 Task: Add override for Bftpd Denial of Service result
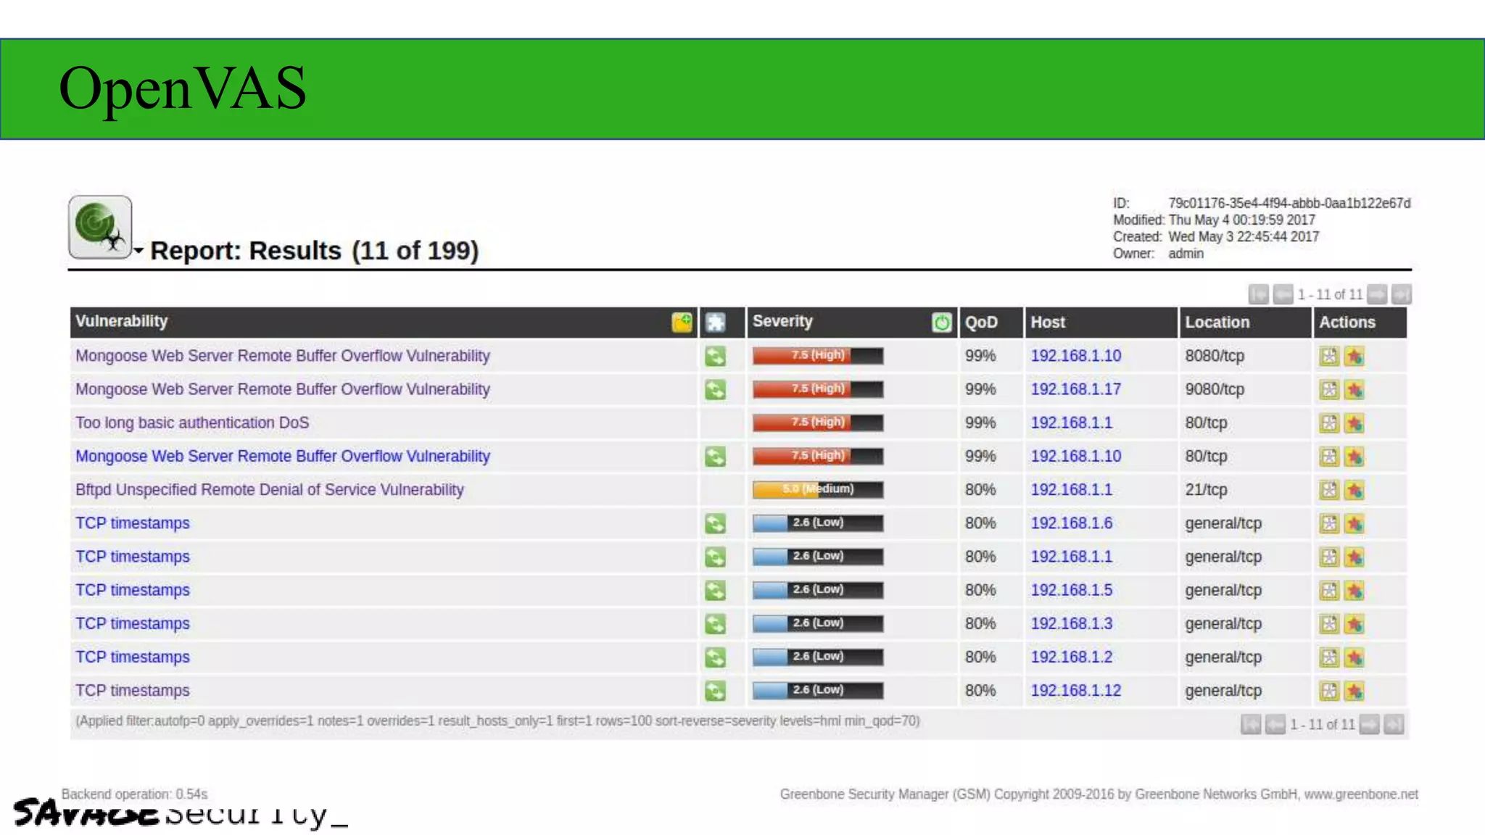click(1354, 490)
